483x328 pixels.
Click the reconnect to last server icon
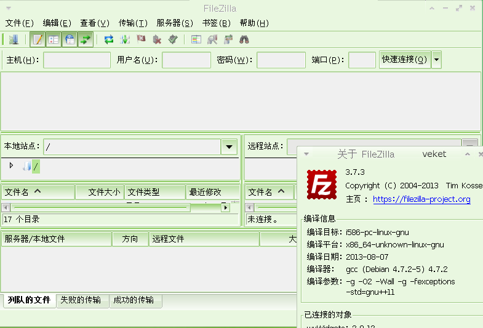point(173,39)
